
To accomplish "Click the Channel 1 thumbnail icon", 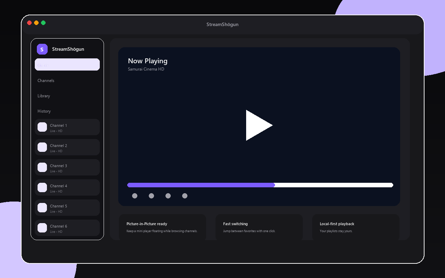I will tap(42, 127).
